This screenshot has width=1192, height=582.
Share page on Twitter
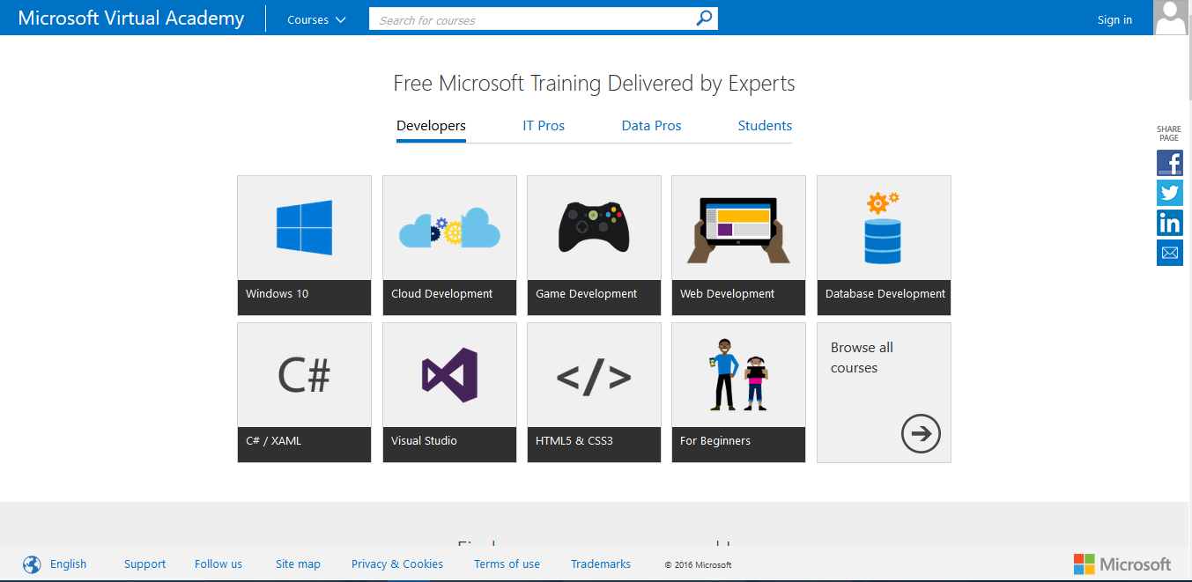pyautogui.click(x=1169, y=193)
